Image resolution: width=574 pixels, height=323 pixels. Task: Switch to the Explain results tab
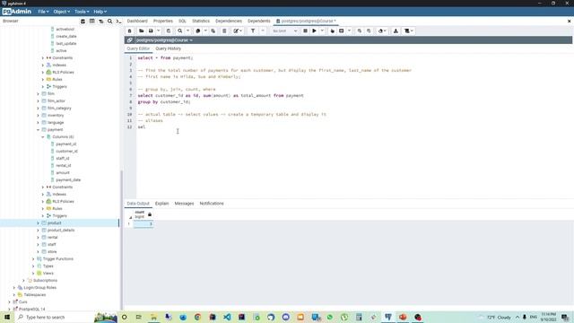pyautogui.click(x=161, y=204)
